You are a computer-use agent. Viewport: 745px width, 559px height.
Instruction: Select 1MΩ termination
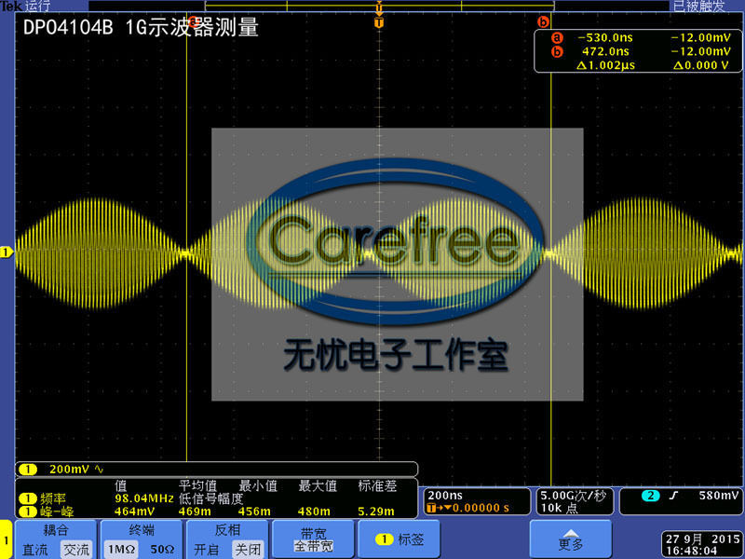point(121,550)
